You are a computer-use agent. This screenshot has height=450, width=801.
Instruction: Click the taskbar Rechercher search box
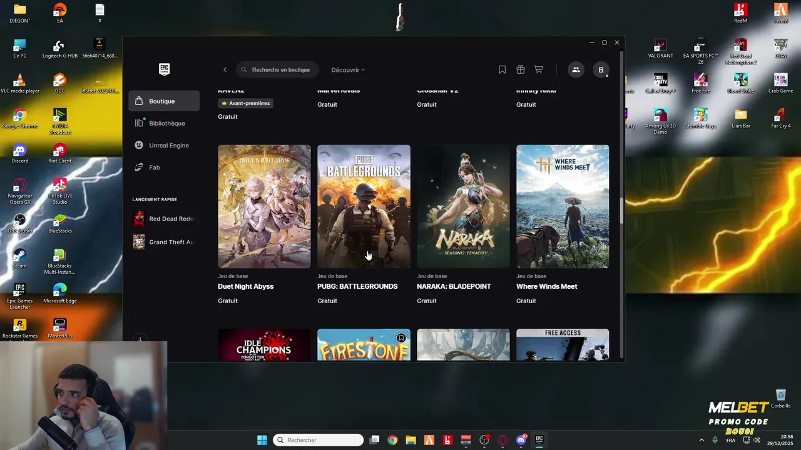click(319, 440)
